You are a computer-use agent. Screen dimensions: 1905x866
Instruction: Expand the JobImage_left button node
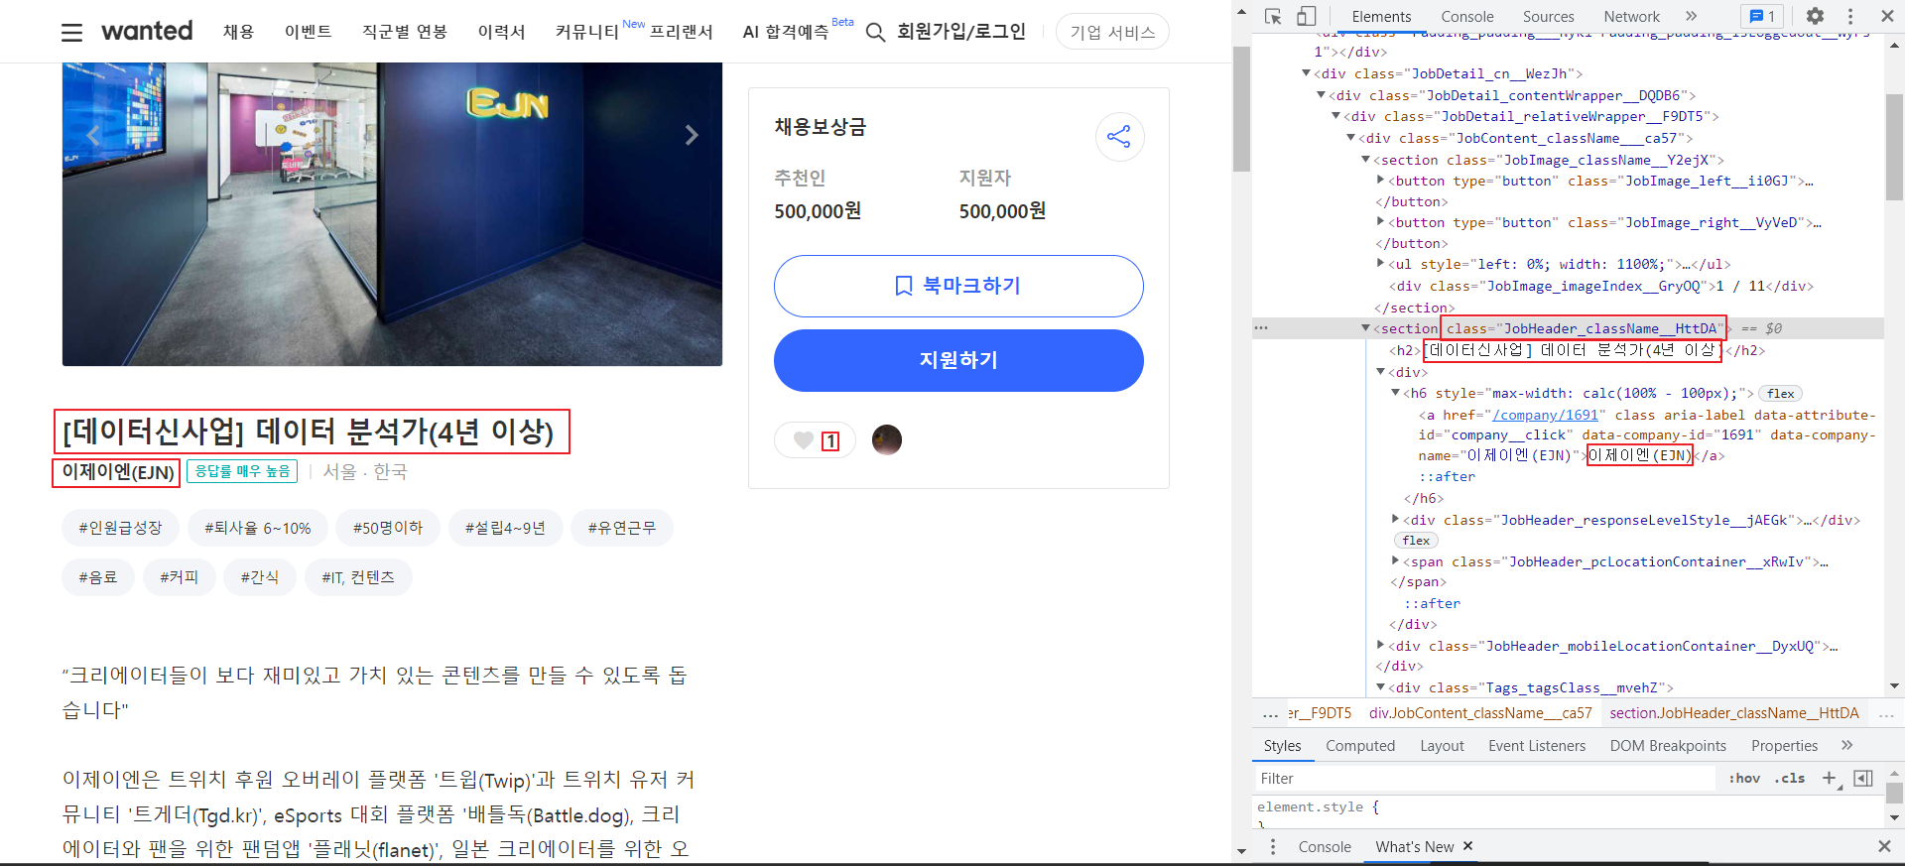(1380, 181)
